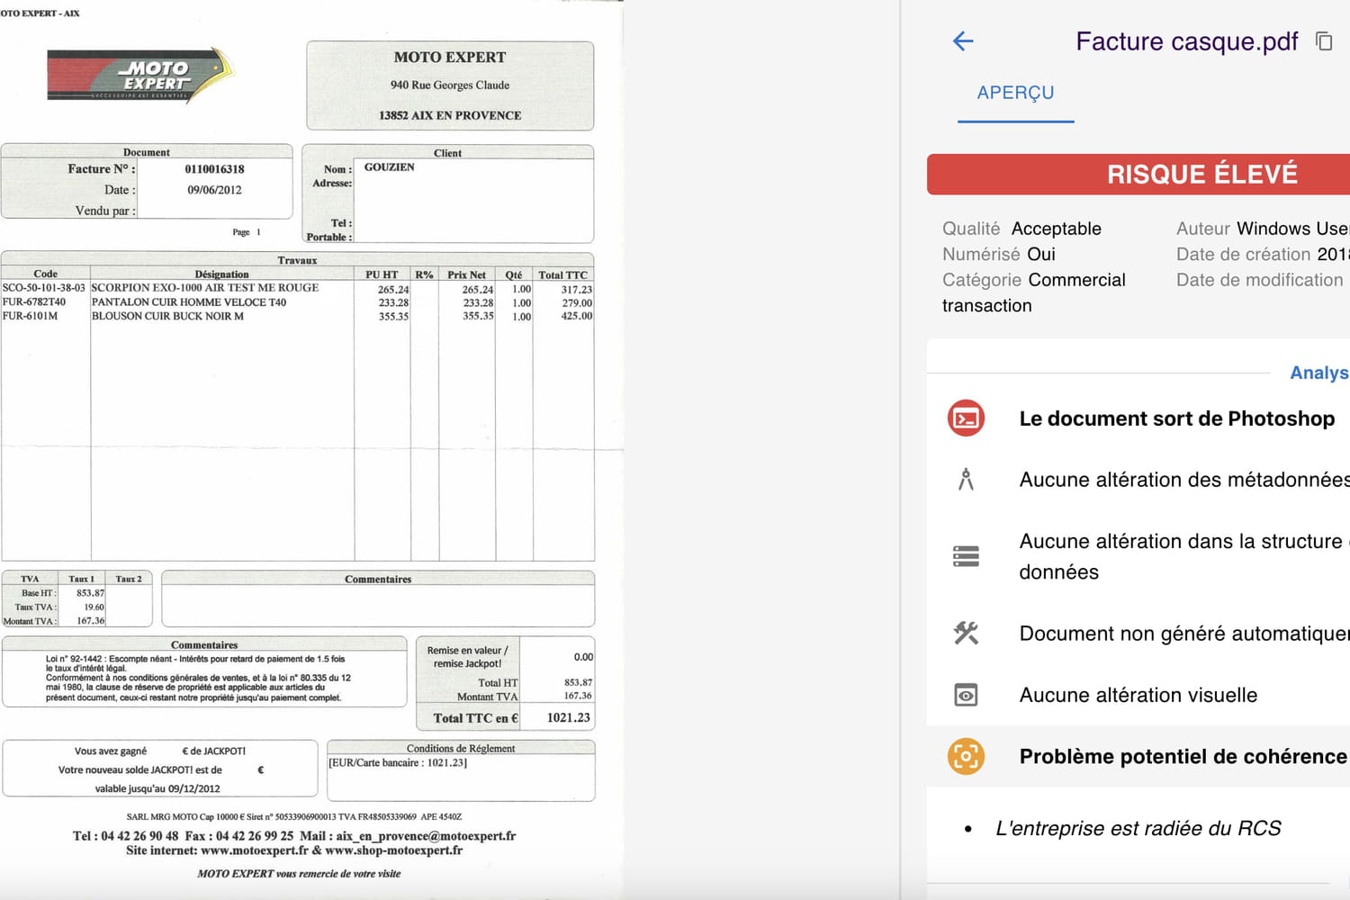
Task: Click 'L'entreprise est radiée du RCS' text
Action: tap(1138, 828)
